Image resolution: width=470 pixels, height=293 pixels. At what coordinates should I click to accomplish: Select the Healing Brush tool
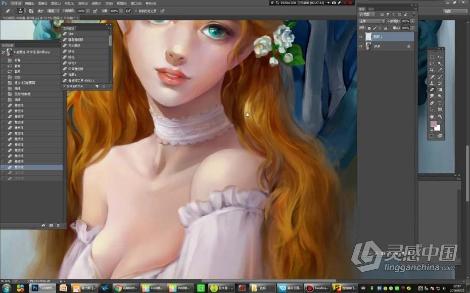pos(432,77)
